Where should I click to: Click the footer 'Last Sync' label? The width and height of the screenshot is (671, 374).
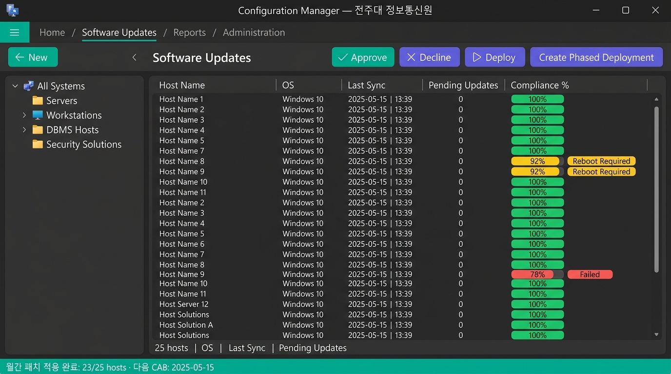click(247, 348)
